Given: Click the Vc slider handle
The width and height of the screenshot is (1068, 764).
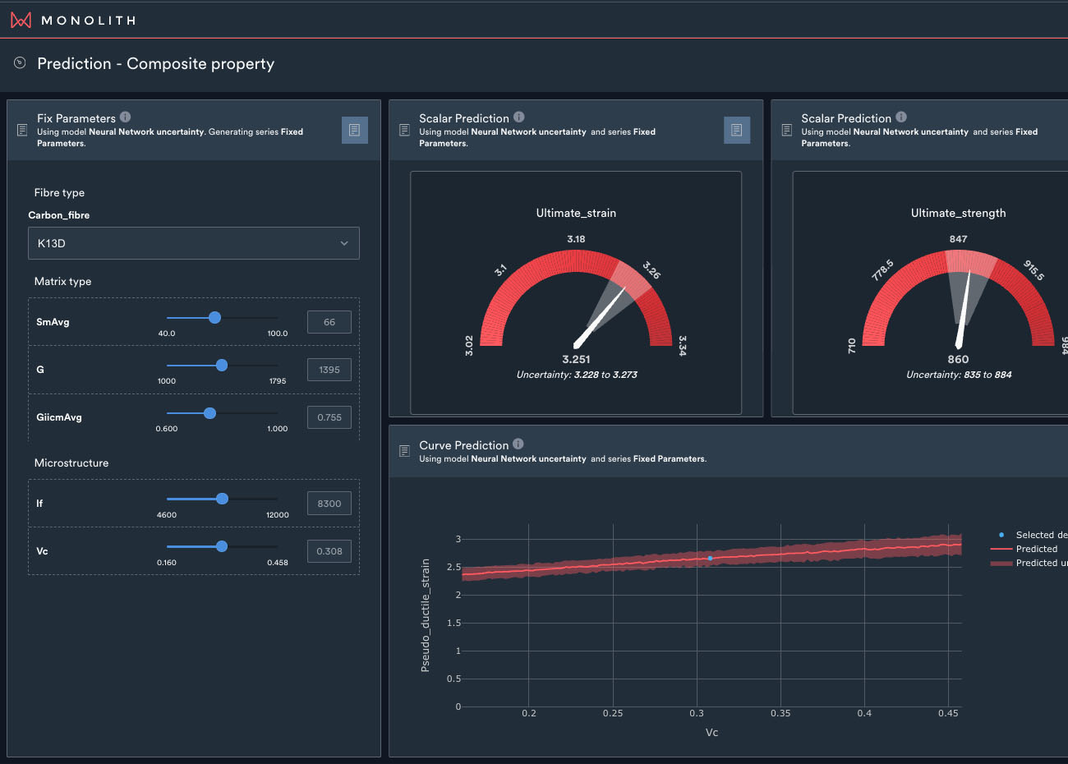Looking at the screenshot, I should tap(221, 546).
